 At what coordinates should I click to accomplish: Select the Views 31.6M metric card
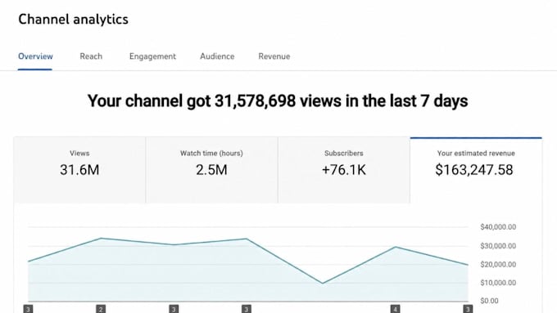(79, 170)
